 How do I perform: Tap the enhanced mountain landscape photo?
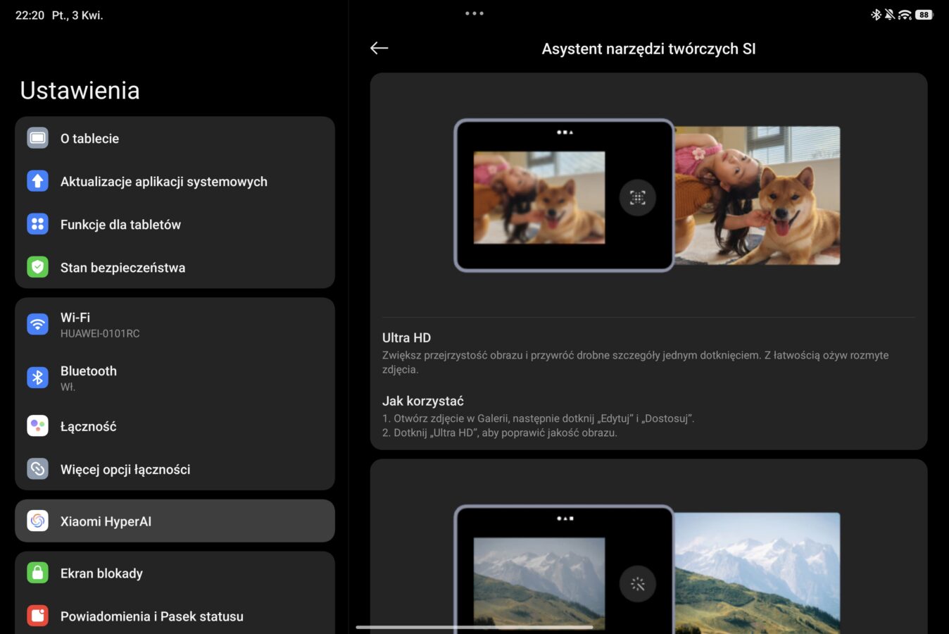758,572
